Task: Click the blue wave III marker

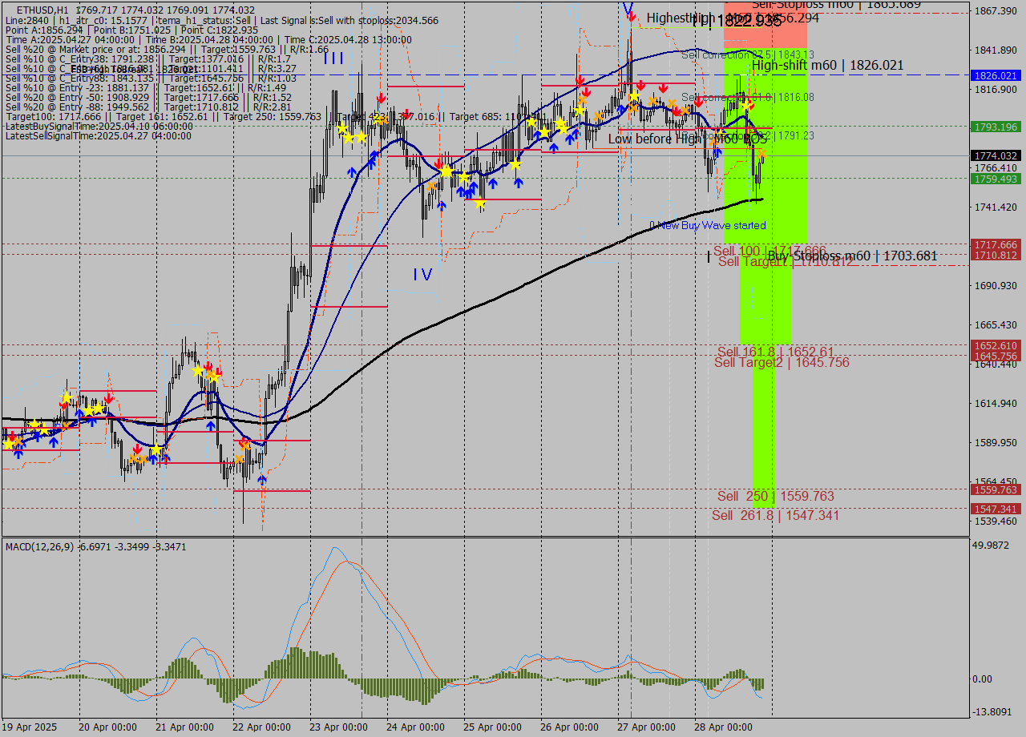Action: [334, 58]
